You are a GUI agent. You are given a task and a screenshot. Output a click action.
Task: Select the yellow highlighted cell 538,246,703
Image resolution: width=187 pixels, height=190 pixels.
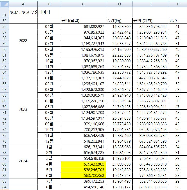click(83, 170)
